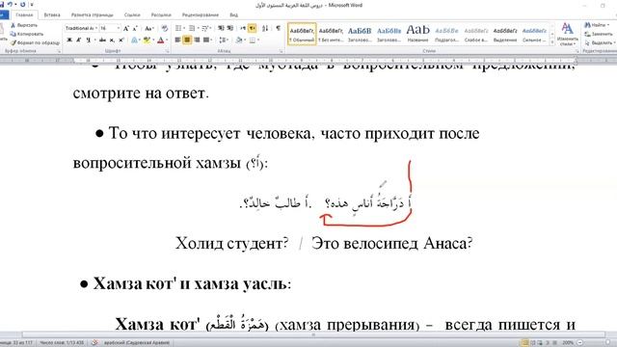This screenshot has width=617, height=347.
Task: Expand the styles gallery with its More arrow
Action: point(552,42)
